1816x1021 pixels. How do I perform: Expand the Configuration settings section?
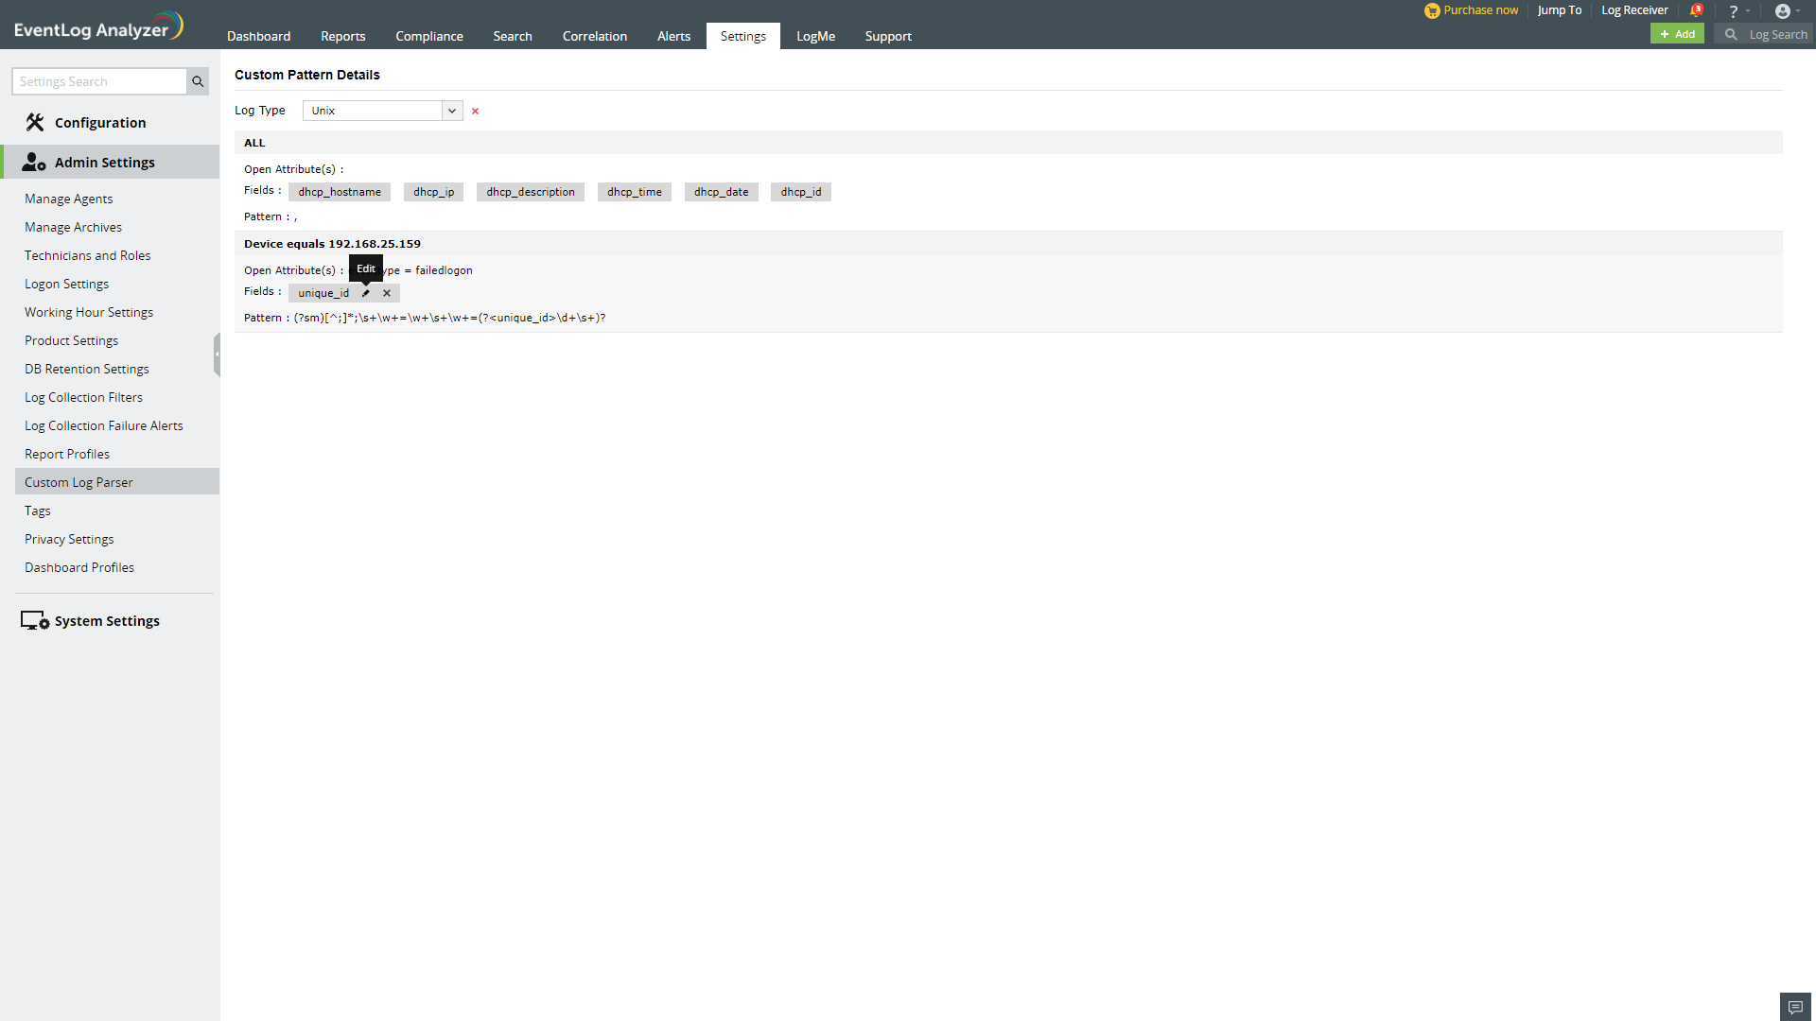pyautogui.click(x=100, y=123)
